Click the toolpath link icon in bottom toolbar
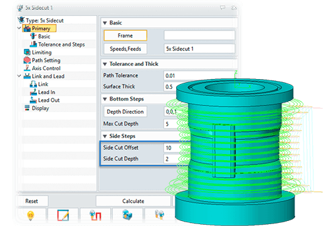Screen dimensions: 334x226 click(x=95, y=215)
